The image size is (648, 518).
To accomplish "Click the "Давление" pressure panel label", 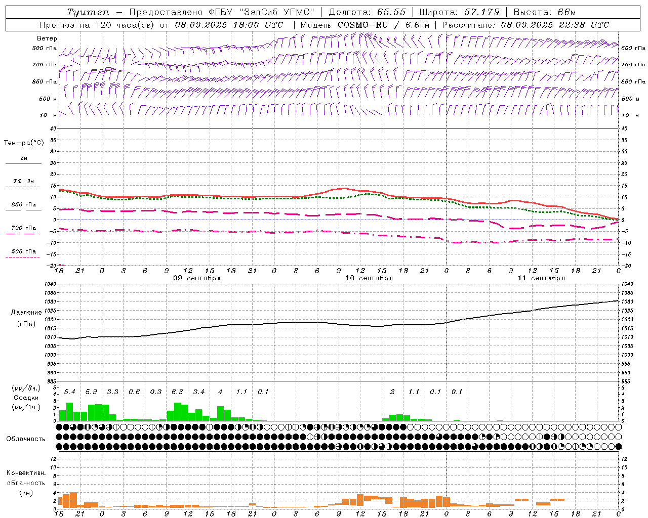I will point(26,313).
